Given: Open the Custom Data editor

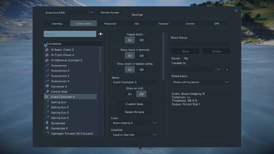Looking at the screenshot, I should click(x=134, y=104).
